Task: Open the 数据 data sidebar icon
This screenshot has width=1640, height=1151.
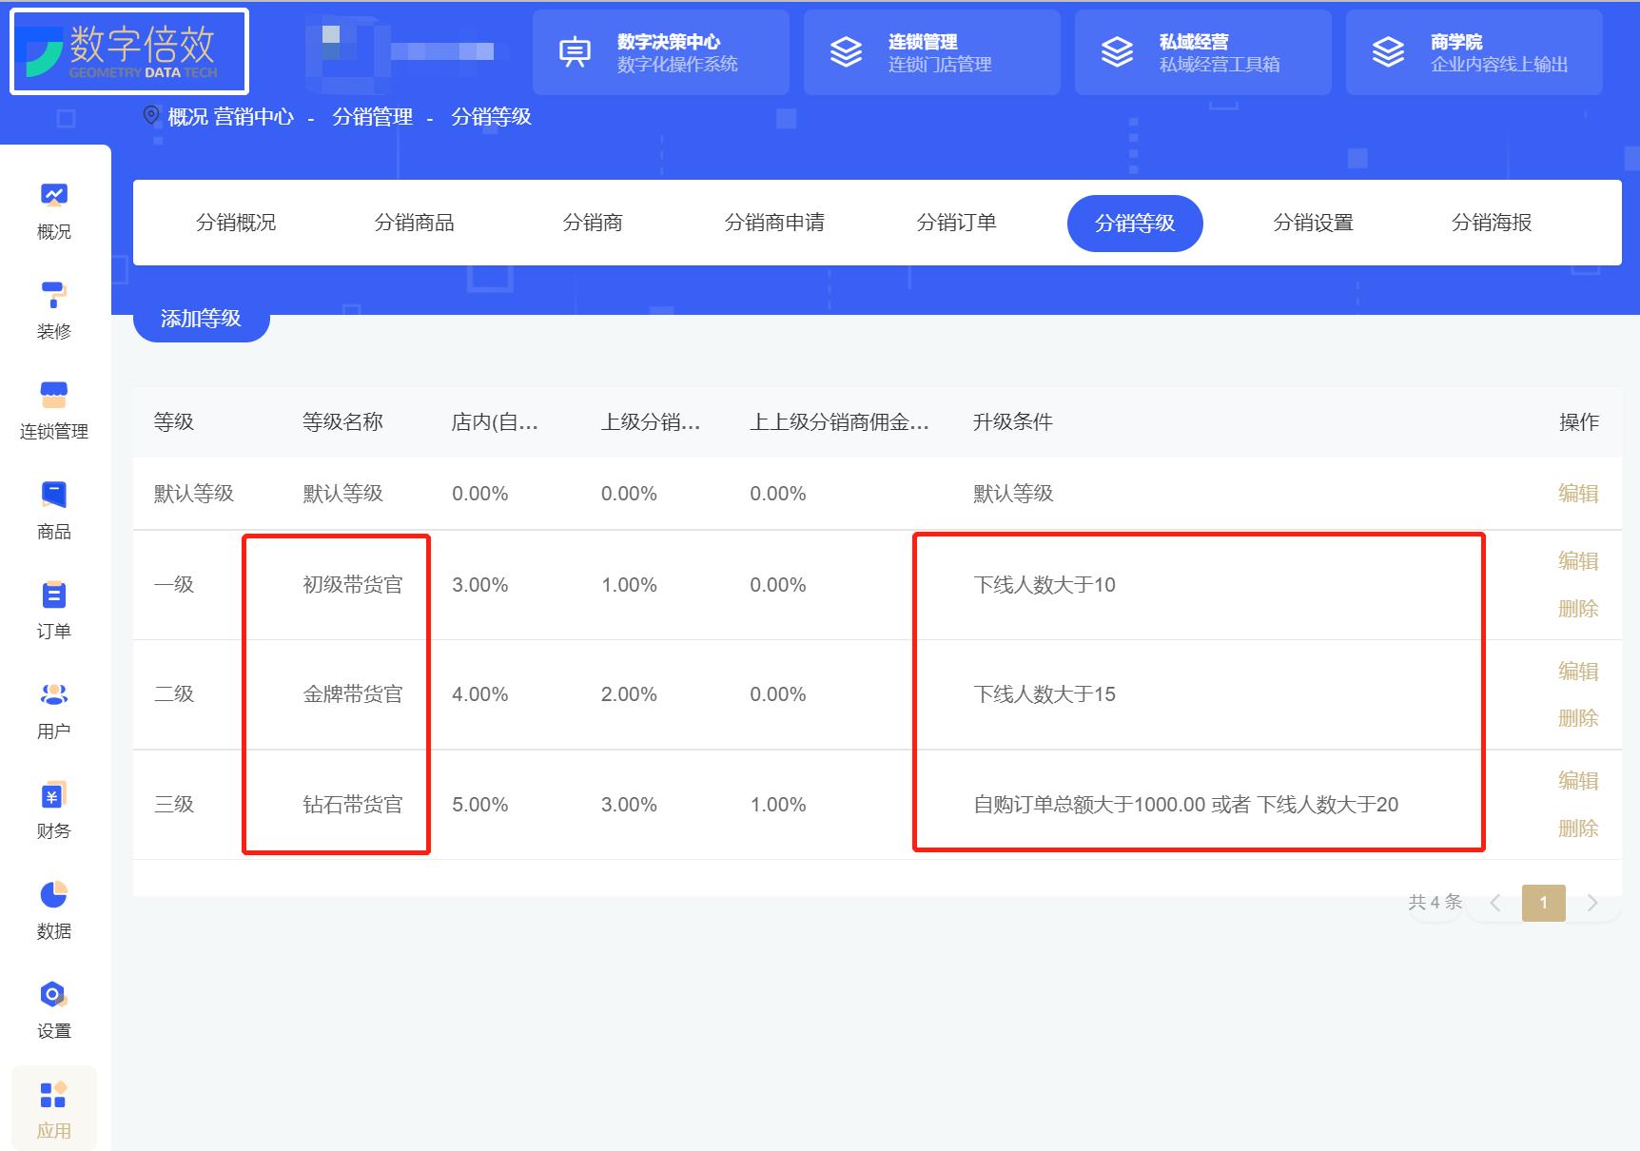Action: (x=53, y=909)
